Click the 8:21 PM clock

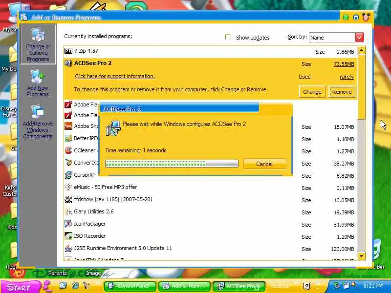(x=373, y=286)
